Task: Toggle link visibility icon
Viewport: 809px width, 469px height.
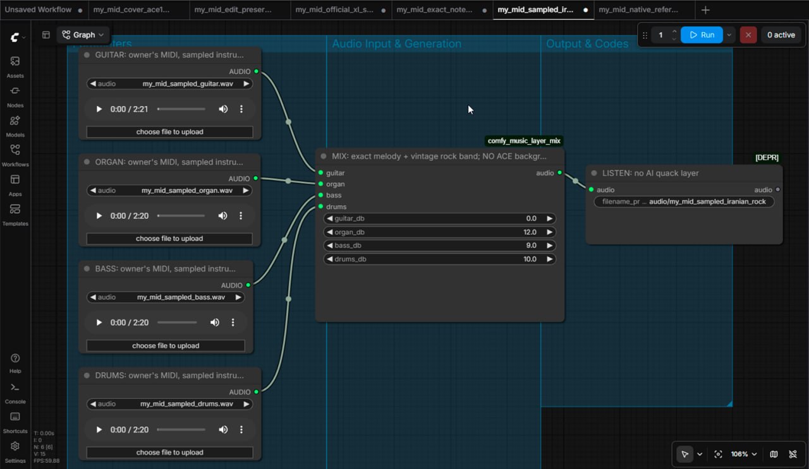Action: click(793, 454)
